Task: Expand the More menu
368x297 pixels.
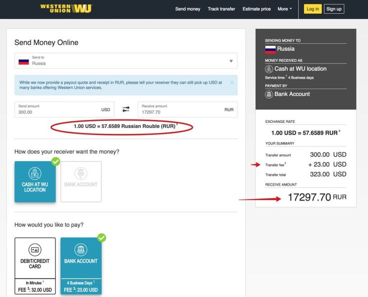Action: point(285,9)
